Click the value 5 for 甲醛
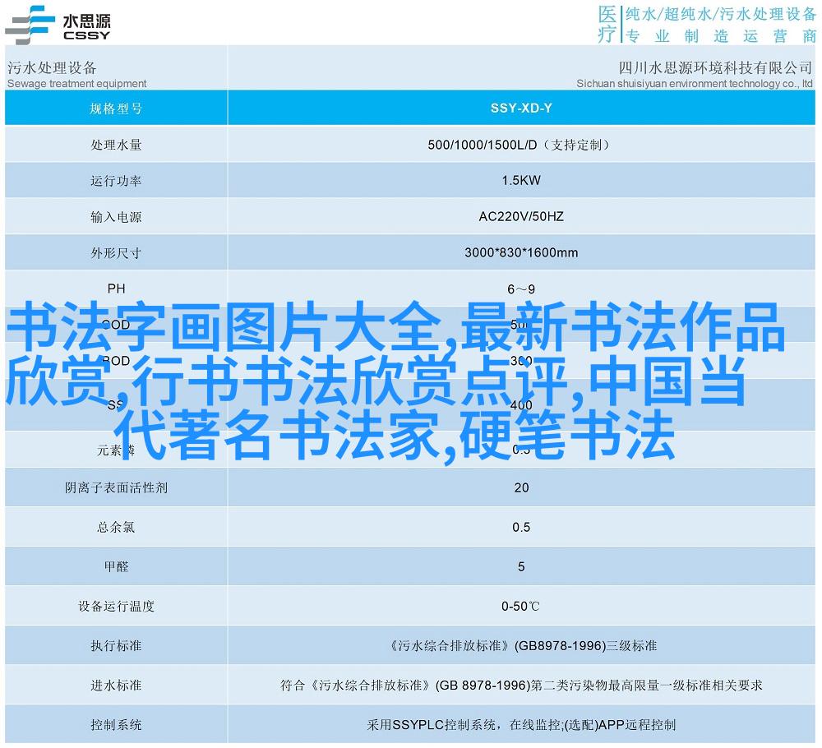The height and width of the screenshot is (748, 822). tap(521, 566)
